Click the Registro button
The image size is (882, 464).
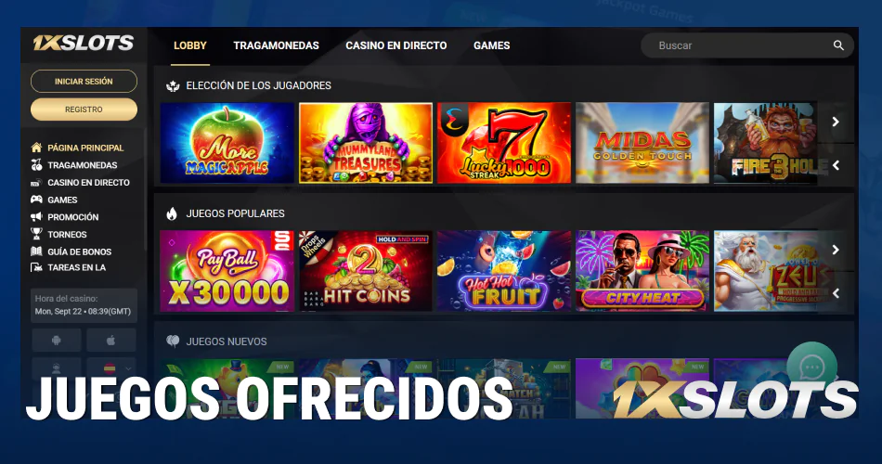[84, 110]
